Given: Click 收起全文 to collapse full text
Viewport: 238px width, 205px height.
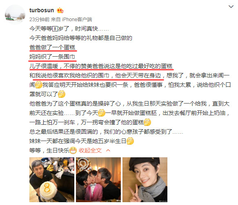Looking at the screenshot, I should click(90, 150).
